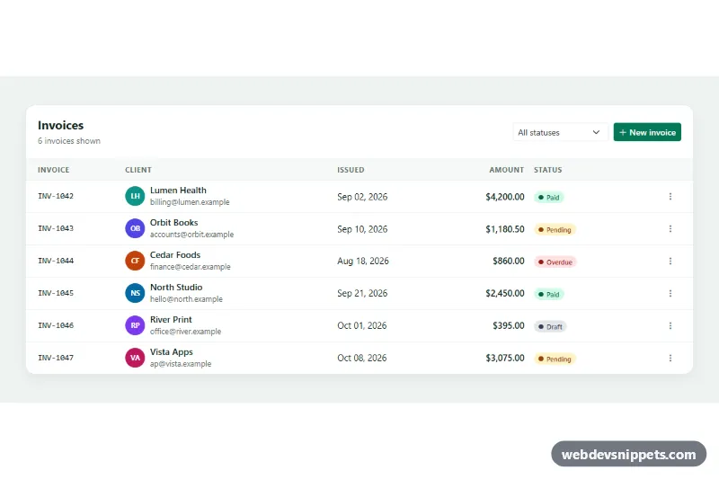719x479 pixels.
Task: Click the issued date Oct 08, 2026
Action: pos(362,358)
